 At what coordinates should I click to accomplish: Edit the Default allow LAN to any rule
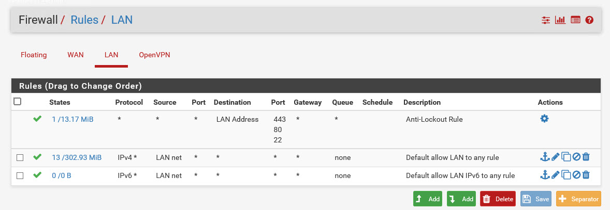point(555,157)
